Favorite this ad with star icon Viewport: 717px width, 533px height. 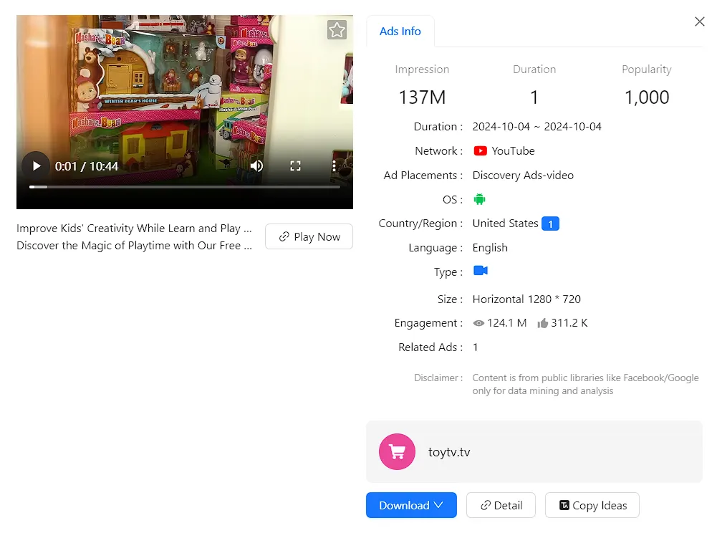coord(337,30)
